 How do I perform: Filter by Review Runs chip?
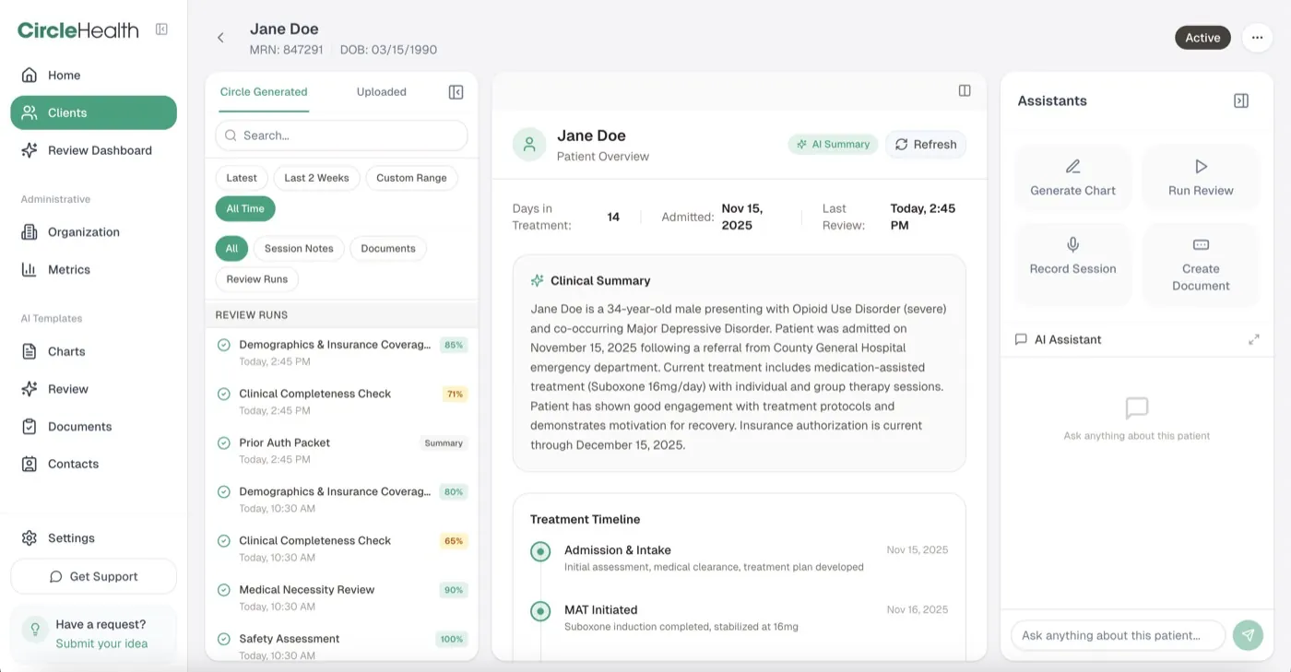257,279
